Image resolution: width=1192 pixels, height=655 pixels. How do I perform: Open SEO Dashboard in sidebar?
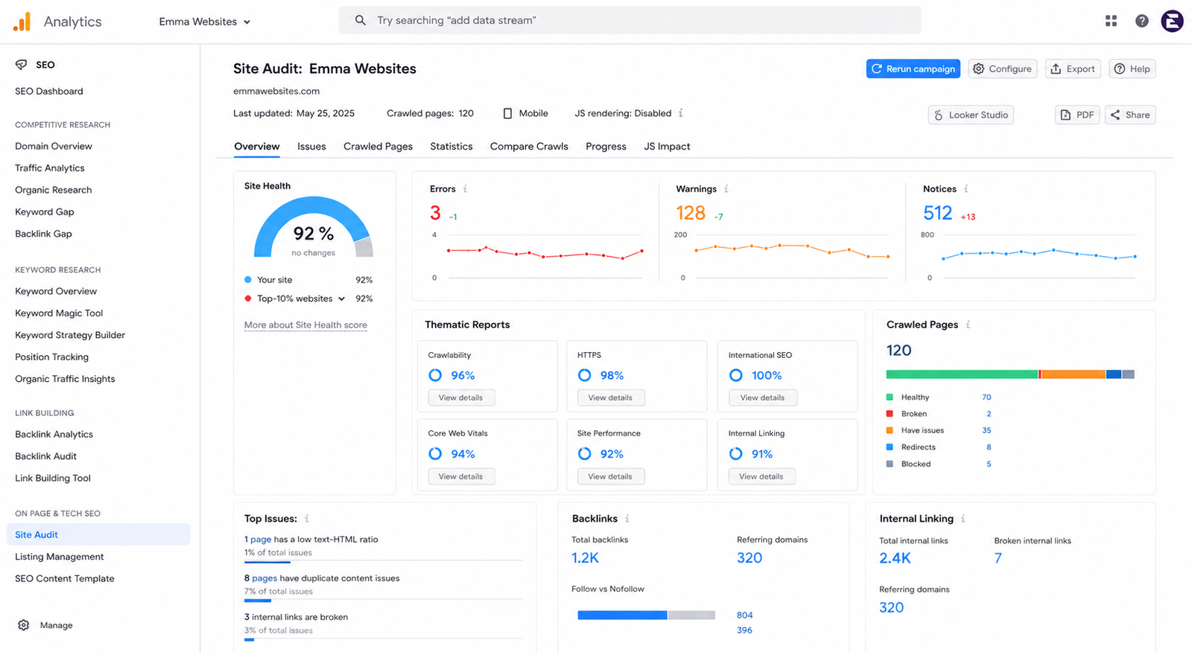click(x=49, y=92)
